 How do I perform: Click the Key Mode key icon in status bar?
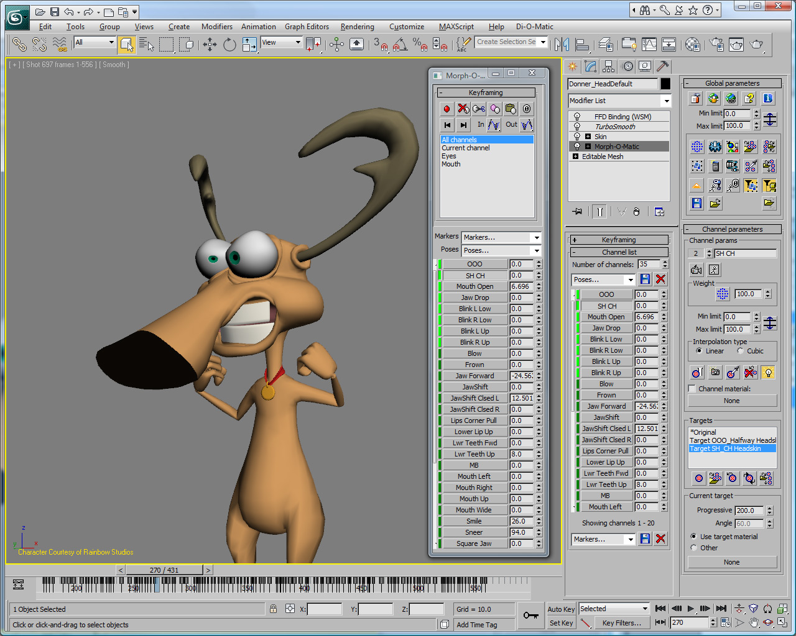[x=530, y=616]
